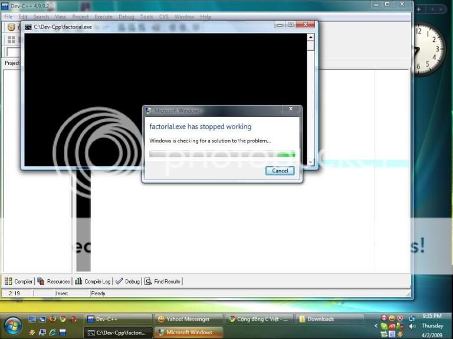Open Downloads folder taskbar button
The height and width of the screenshot is (339, 453).
pos(329,319)
